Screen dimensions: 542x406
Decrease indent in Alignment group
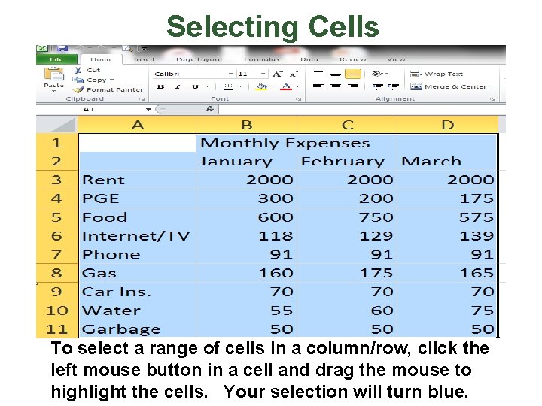tap(377, 86)
